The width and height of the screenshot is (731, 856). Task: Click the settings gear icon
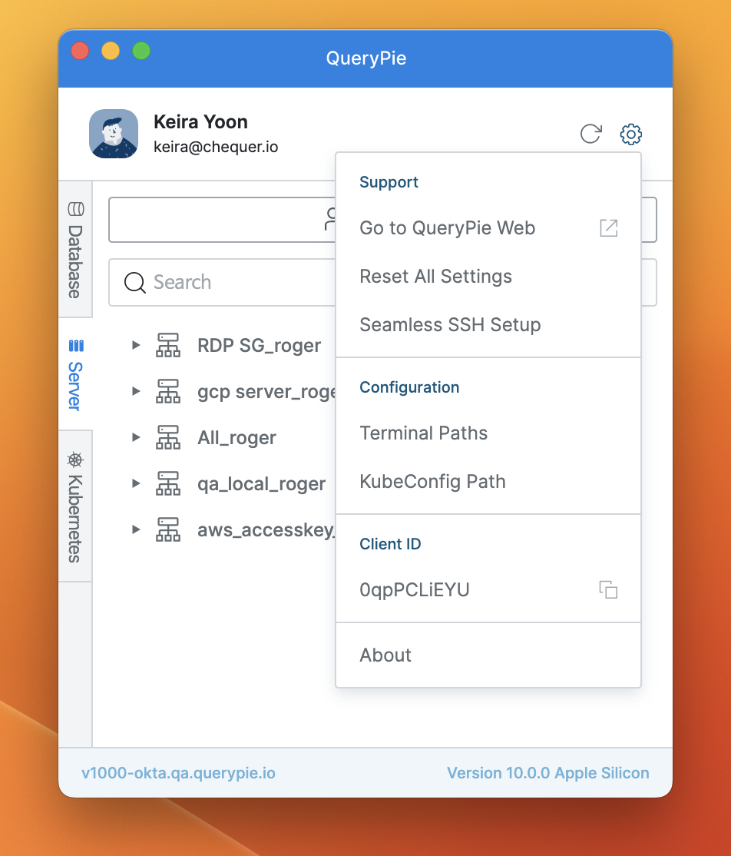630,134
